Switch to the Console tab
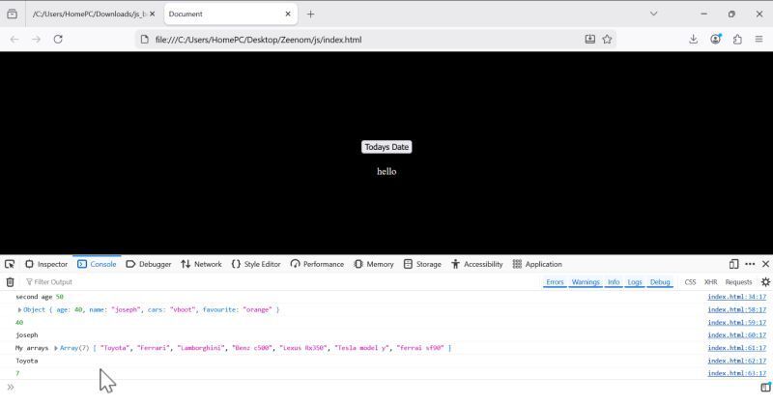 (x=98, y=264)
